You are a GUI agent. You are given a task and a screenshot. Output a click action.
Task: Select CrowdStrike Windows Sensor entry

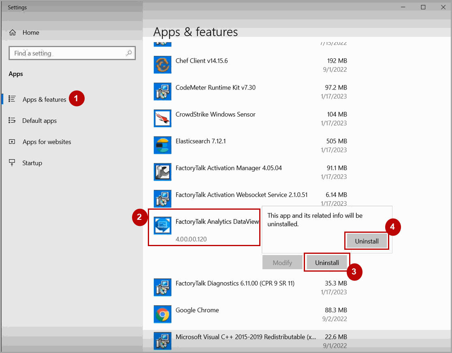pyautogui.click(x=215, y=115)
